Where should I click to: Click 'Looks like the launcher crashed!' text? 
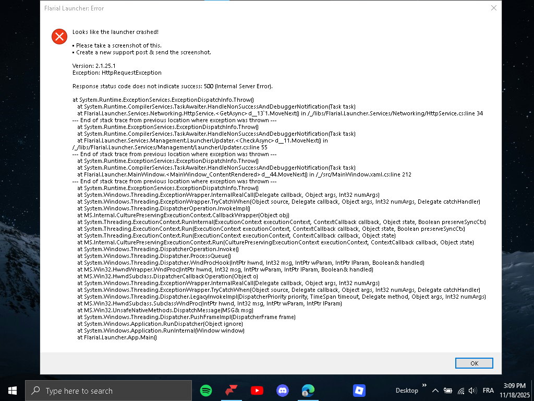(115, 32)
